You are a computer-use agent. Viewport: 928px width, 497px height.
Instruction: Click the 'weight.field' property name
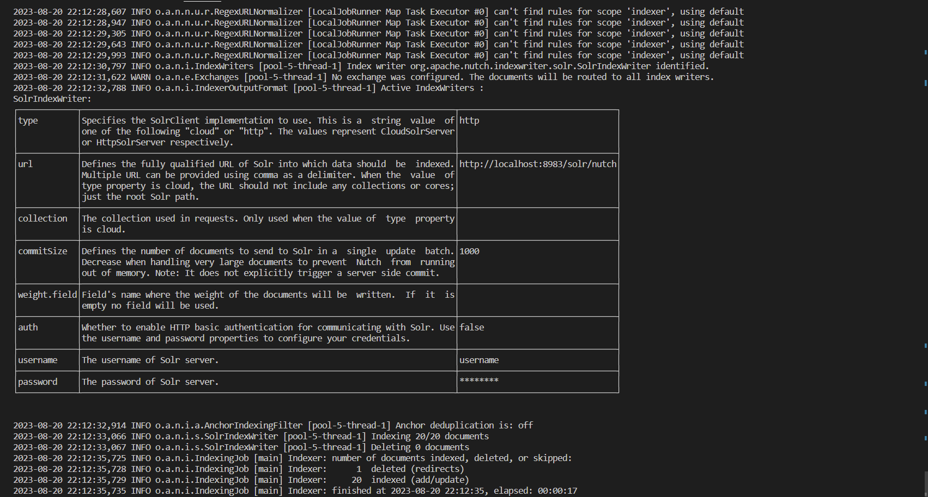[x=47, y=294]
